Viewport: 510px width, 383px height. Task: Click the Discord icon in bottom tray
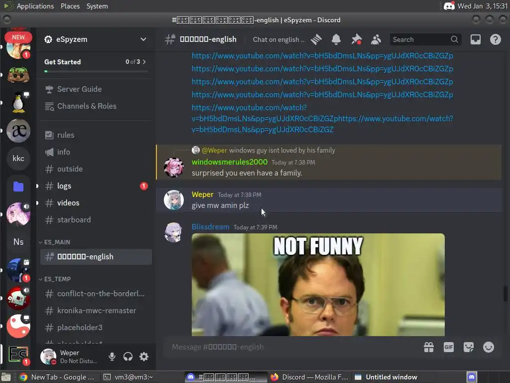[472, 377]
